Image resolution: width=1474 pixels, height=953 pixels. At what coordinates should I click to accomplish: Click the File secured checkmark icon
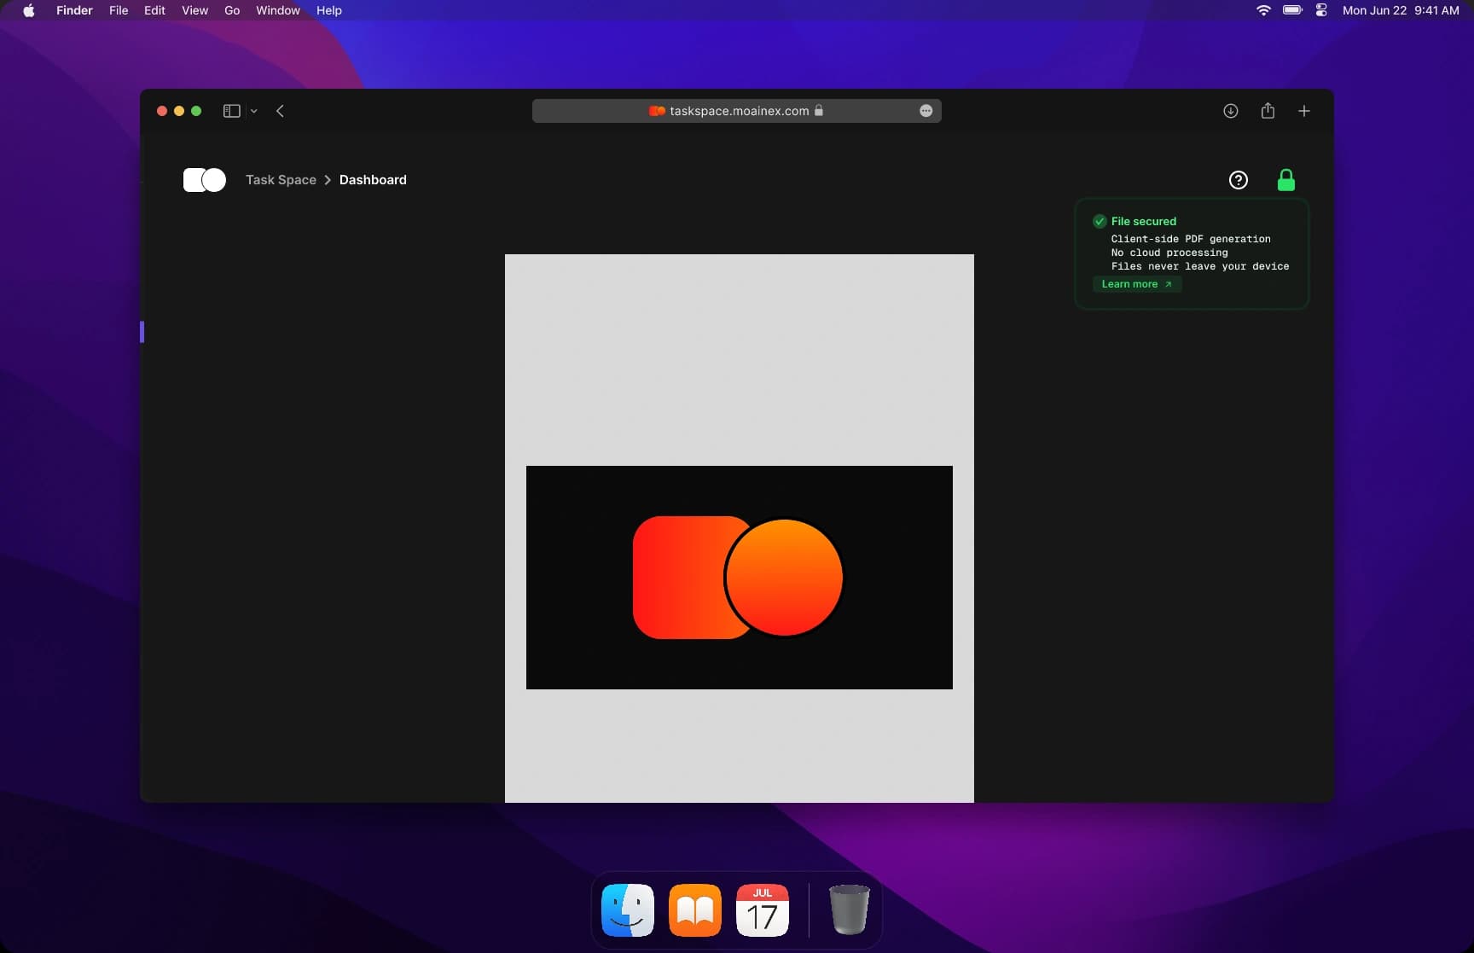click(1100, 221)
